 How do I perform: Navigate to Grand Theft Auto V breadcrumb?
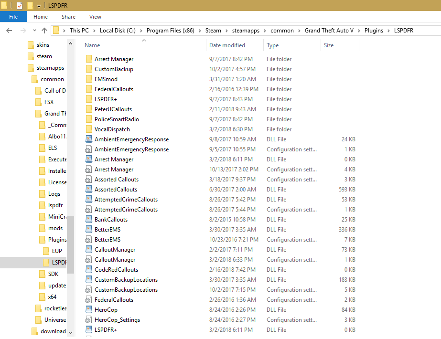pyautogui.click(x=329, y=31)
